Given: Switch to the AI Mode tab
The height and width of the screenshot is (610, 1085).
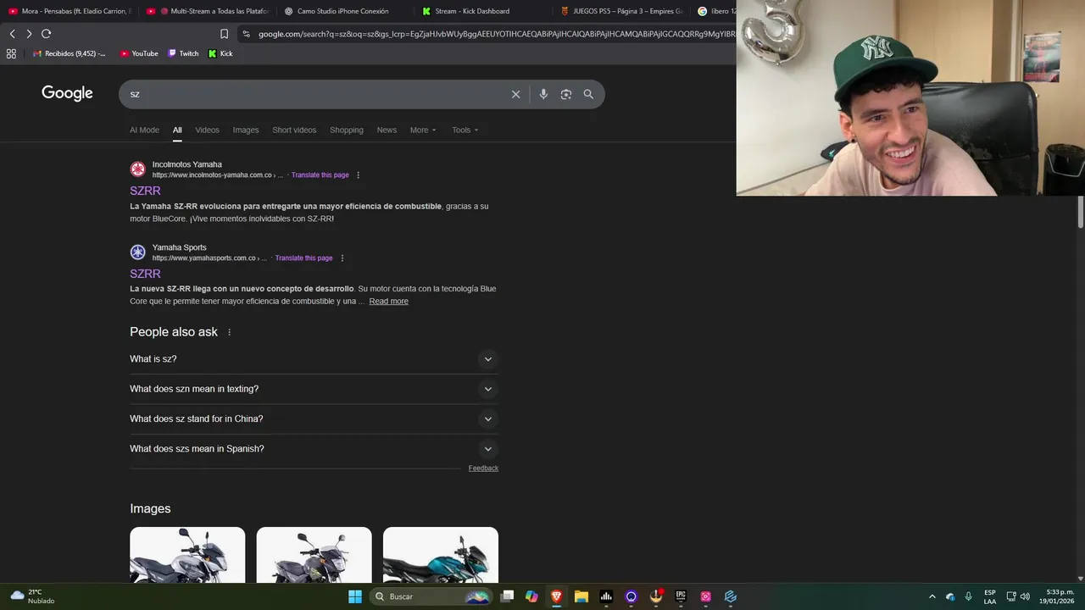Looking at the screenshot, I should click(x=144, y=130).
